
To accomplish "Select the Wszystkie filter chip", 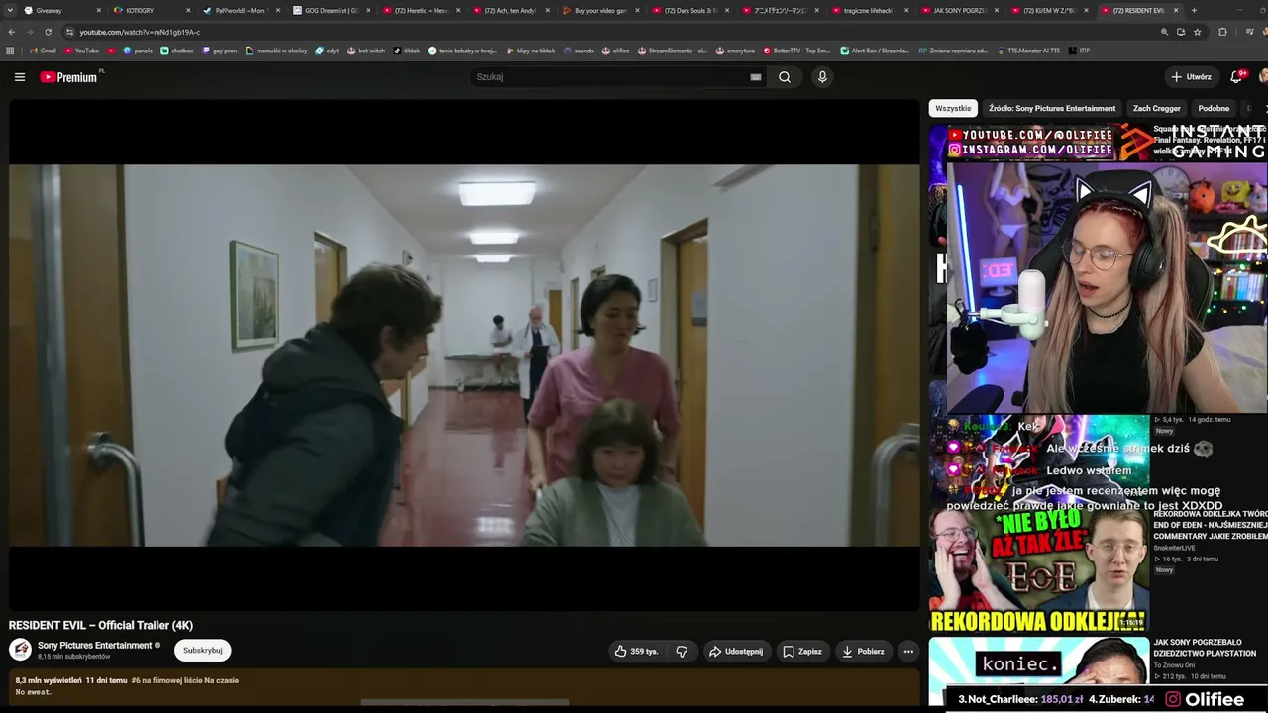I will coord(953,108).
